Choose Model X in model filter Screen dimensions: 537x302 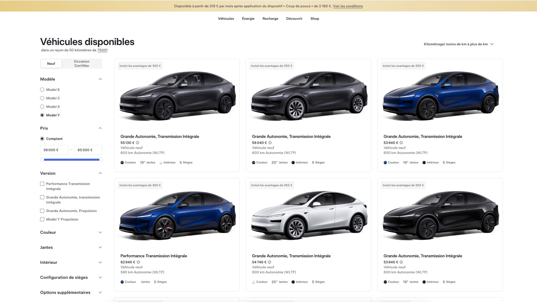pyautogui.click(x=42, y=107)
